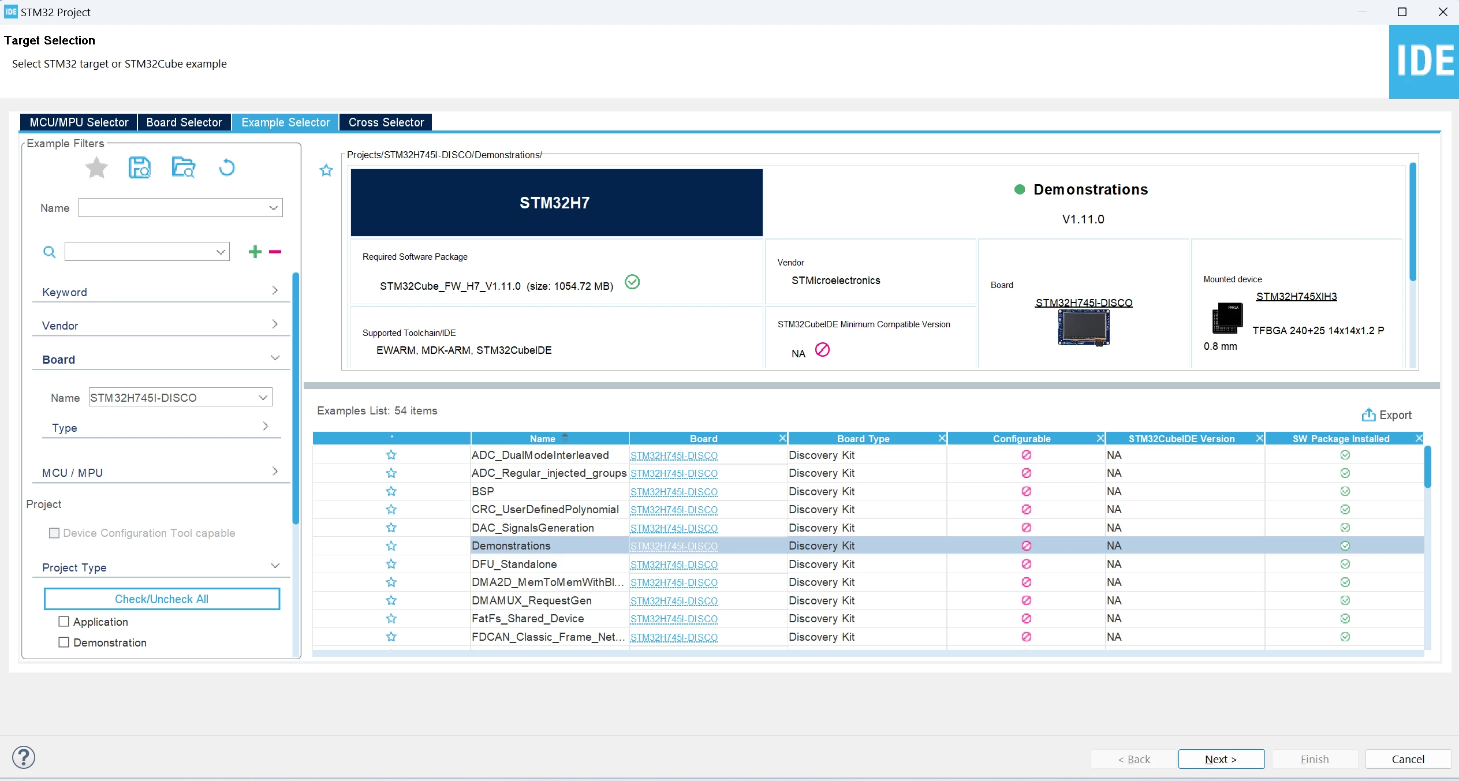Click the save search filter icon
Image resolution: width=1459 pixels, height=781 pixels.
click(x=139, y=168)
